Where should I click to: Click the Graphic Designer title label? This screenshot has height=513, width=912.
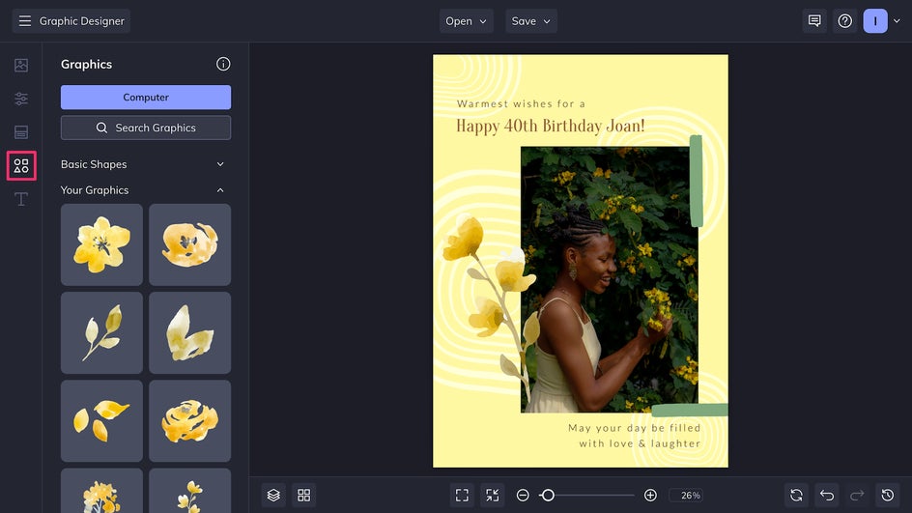pyautogui.click(x=82, y=21)
